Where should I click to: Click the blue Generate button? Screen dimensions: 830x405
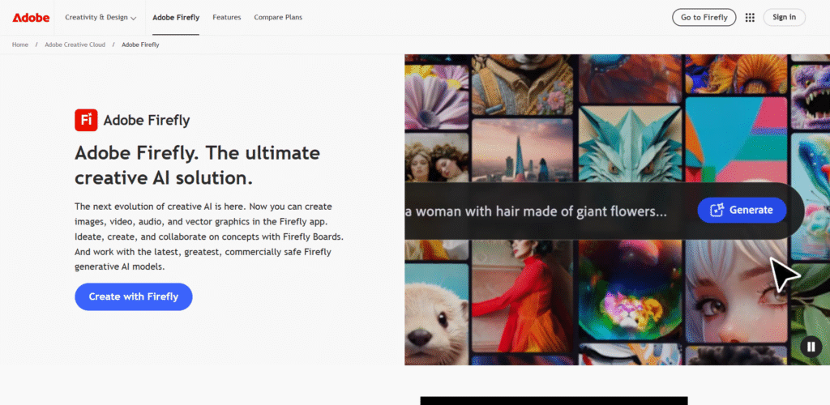(742, 210)
